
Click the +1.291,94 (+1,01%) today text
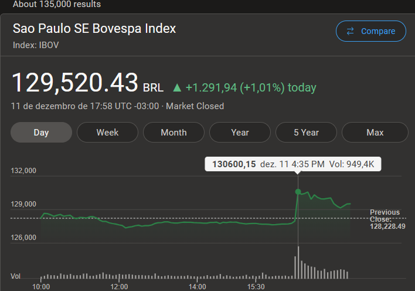pos(251,88)
